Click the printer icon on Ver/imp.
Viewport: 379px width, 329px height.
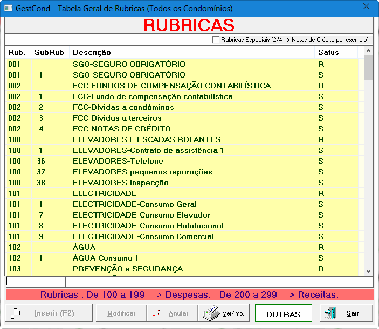pyautogui.click(x=211, y=313)
